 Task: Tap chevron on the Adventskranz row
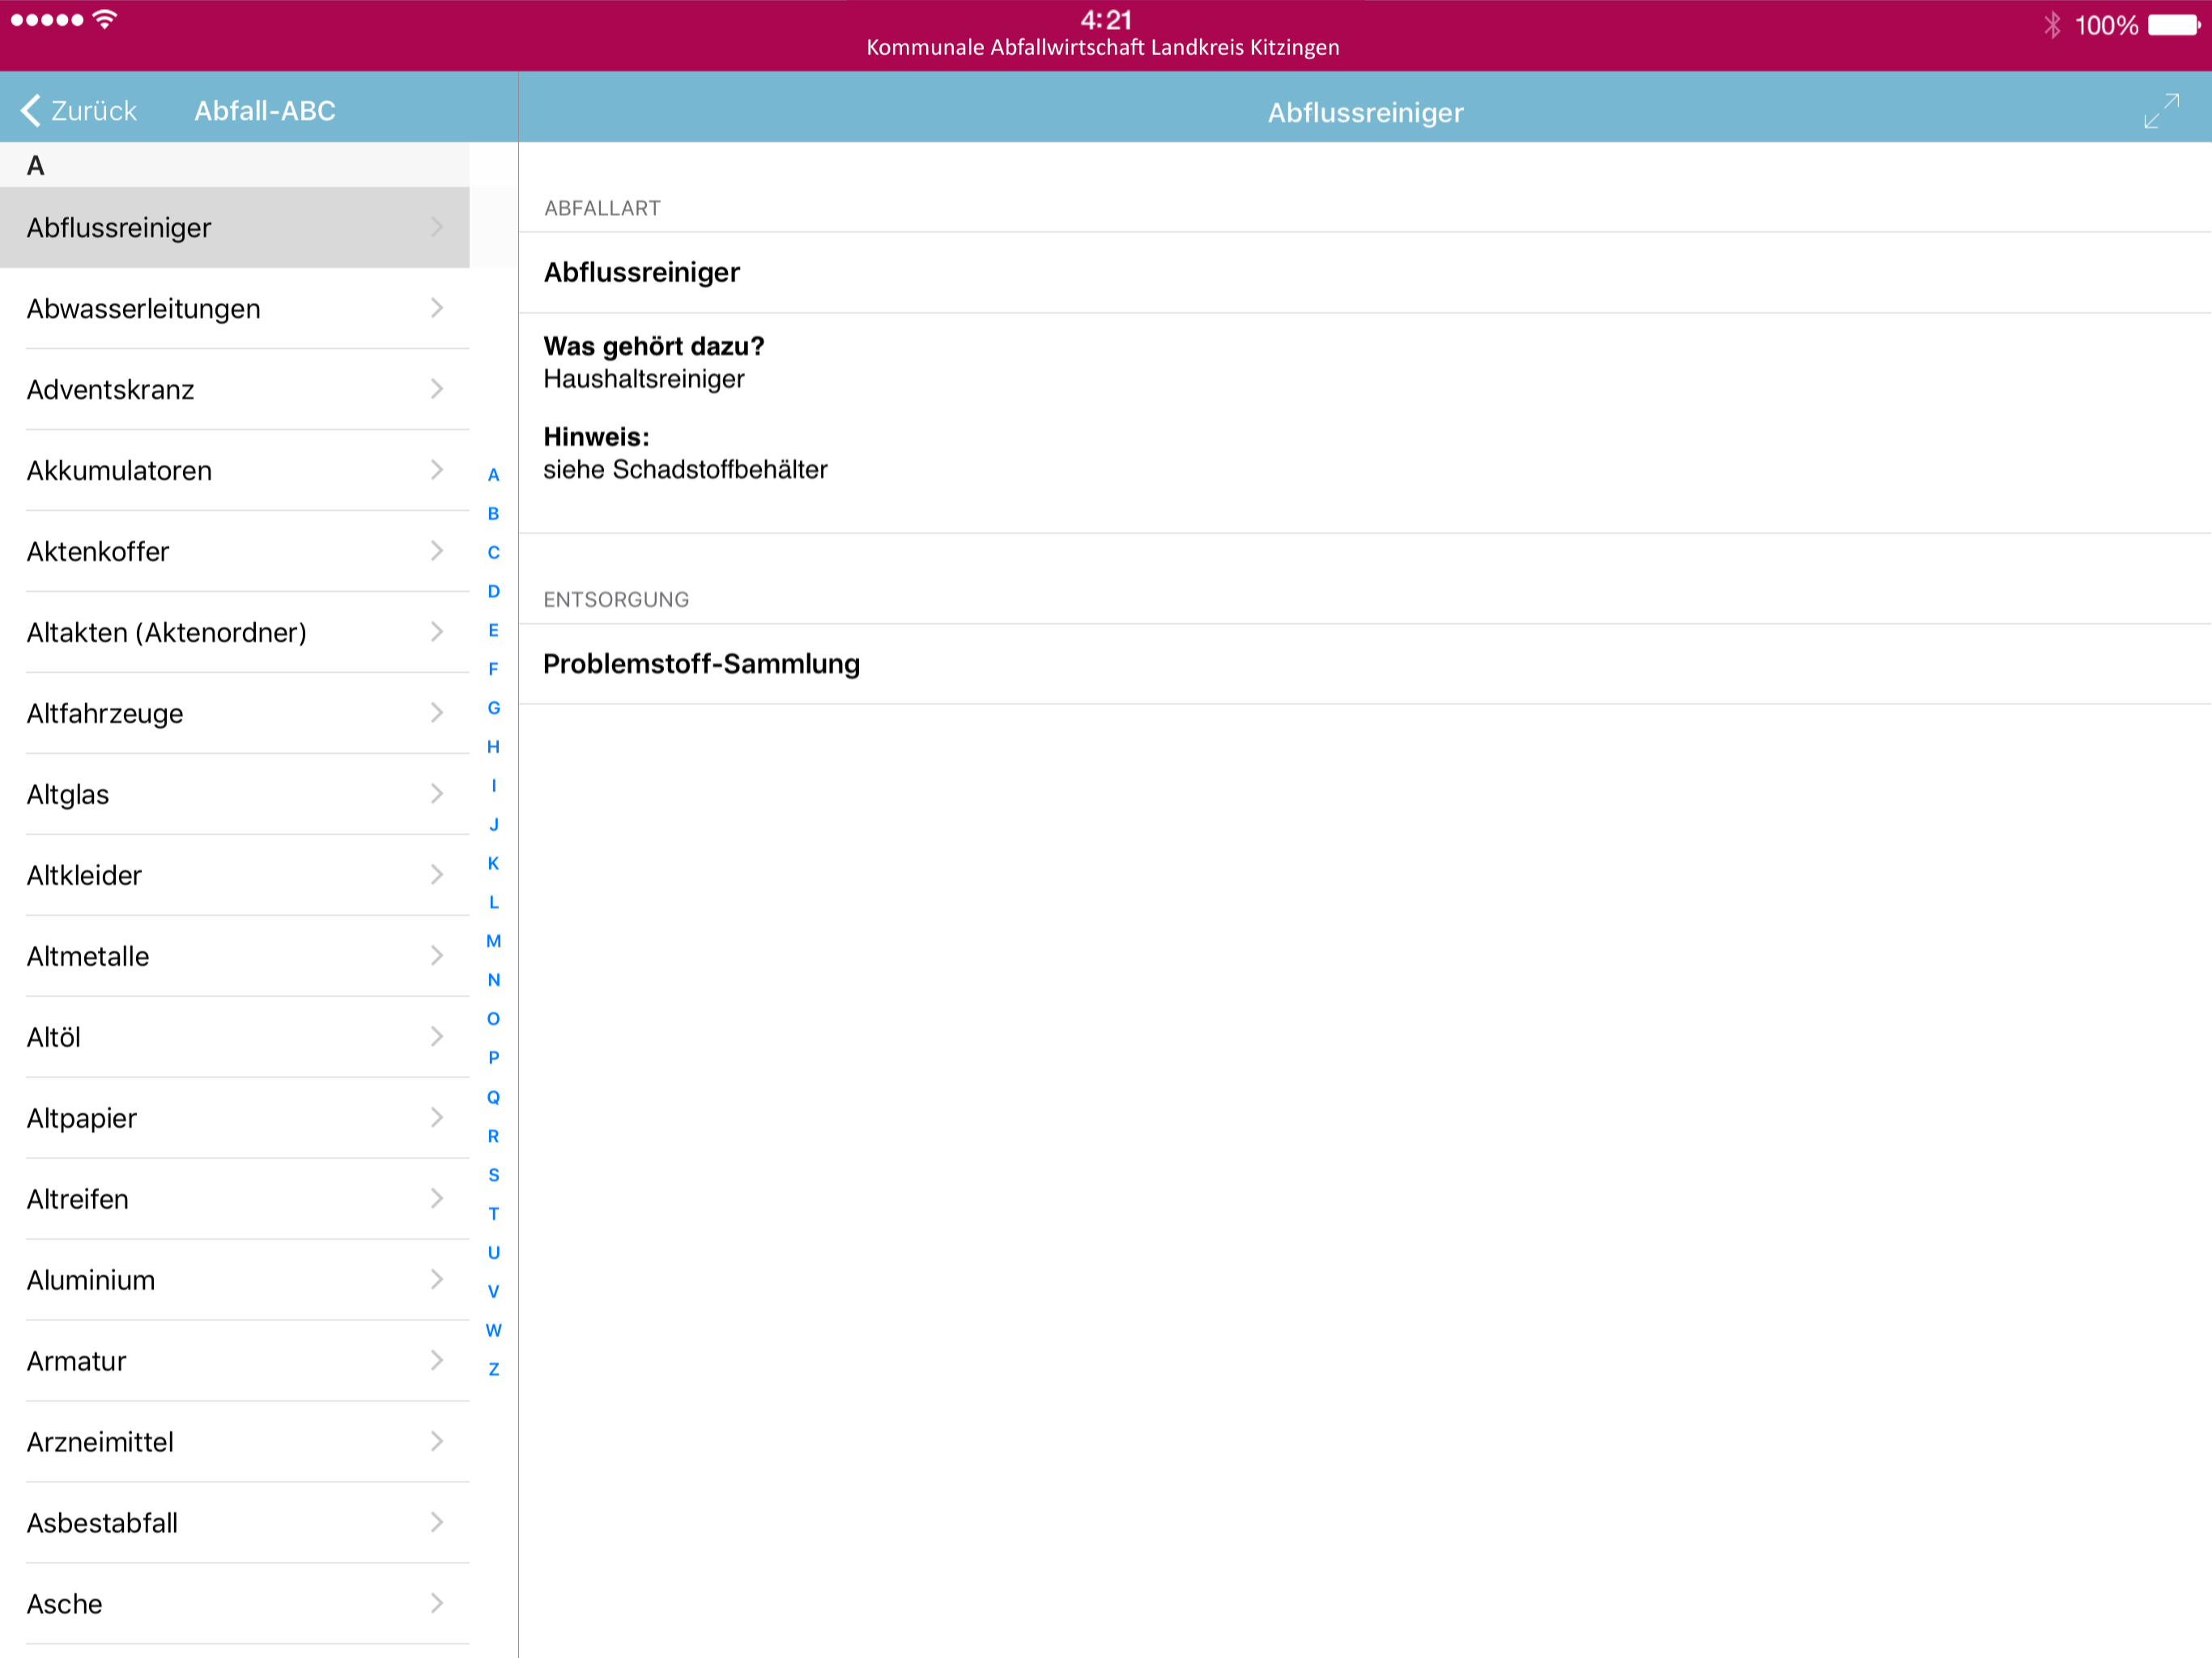(437, 389)
